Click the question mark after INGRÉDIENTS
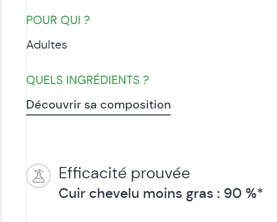 click(x=146, y=80)
